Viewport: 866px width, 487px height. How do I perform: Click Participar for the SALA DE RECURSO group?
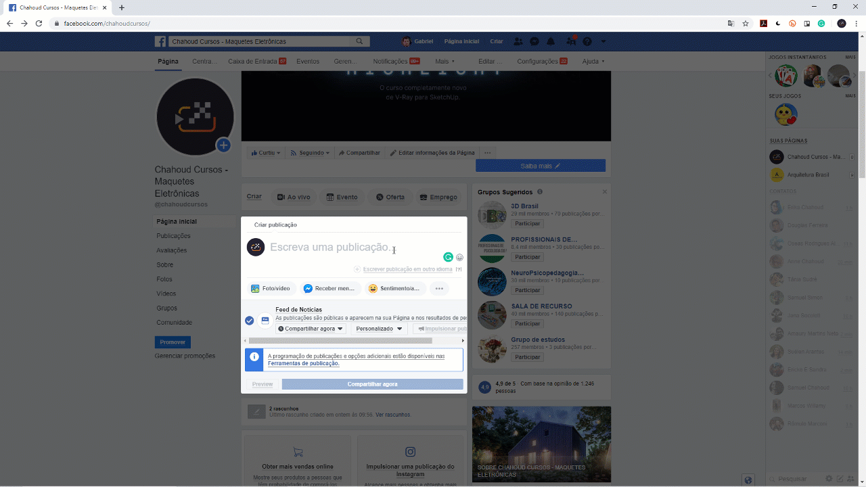point(528,323)
